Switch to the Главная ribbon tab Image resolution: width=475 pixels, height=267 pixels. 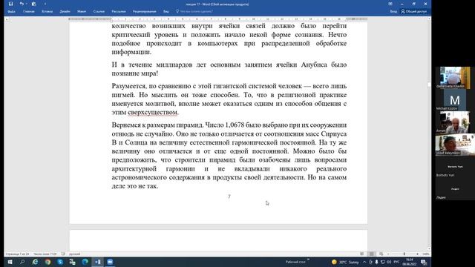pos(29,12)
